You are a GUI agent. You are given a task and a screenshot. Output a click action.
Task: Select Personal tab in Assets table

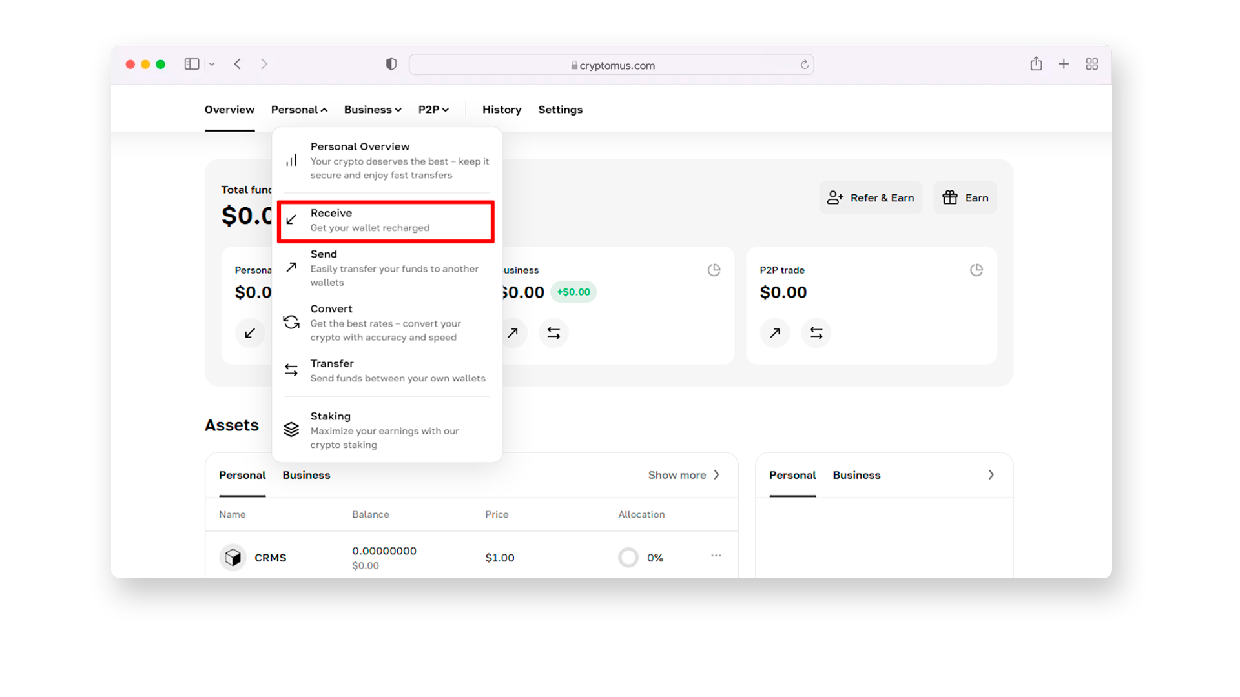[x=242, y=475]
